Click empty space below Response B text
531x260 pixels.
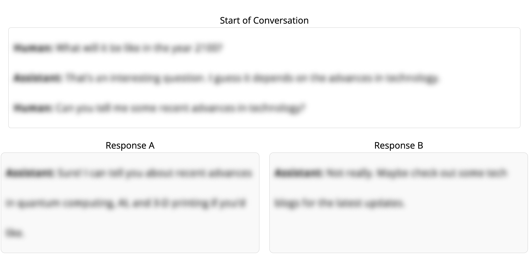[398, 233]
